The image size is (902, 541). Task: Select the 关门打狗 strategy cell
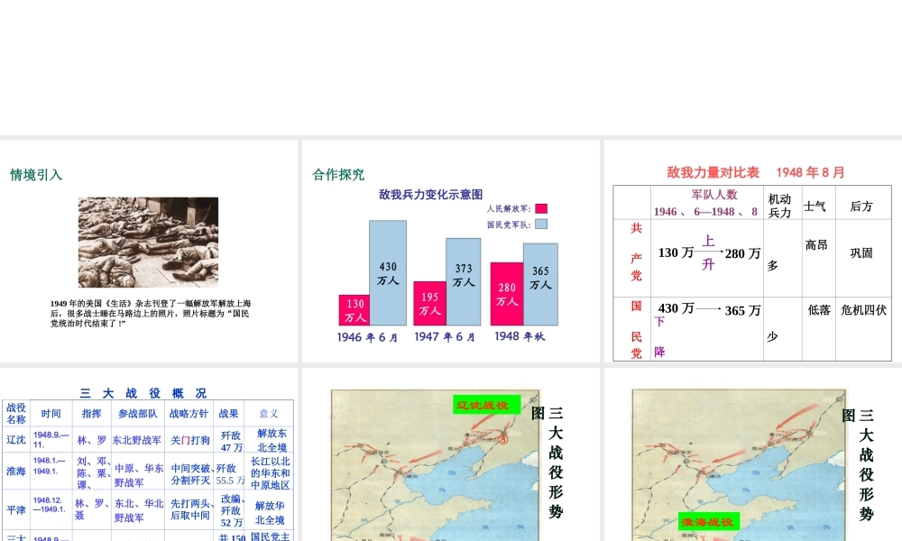point(189,440)
